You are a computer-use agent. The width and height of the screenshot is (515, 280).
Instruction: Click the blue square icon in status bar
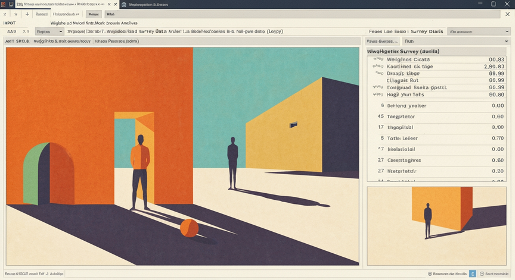(x=472, y=274)
